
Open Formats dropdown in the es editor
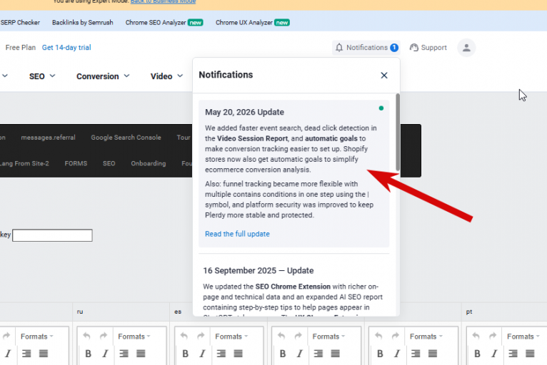tap(231, 336)
